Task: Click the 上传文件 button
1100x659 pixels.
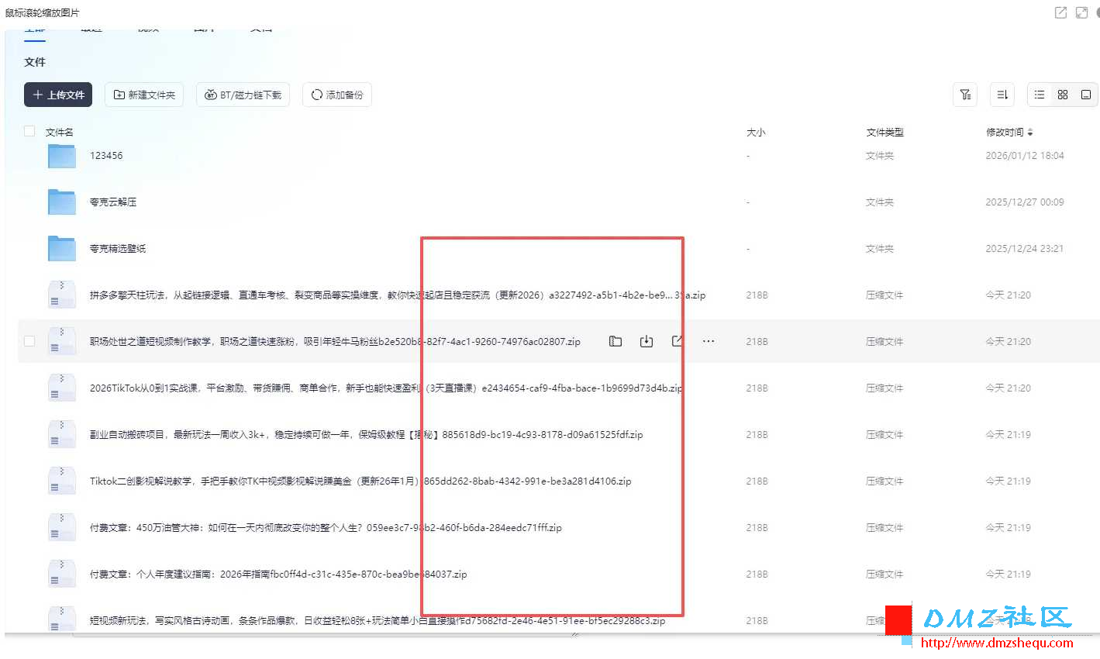Action: (x=58, y=95)
